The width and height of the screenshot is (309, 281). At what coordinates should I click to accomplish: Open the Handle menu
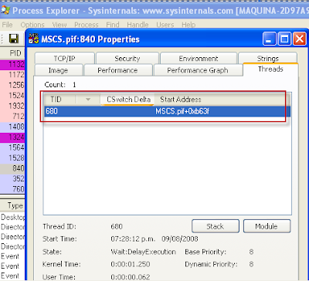(138, 25)
